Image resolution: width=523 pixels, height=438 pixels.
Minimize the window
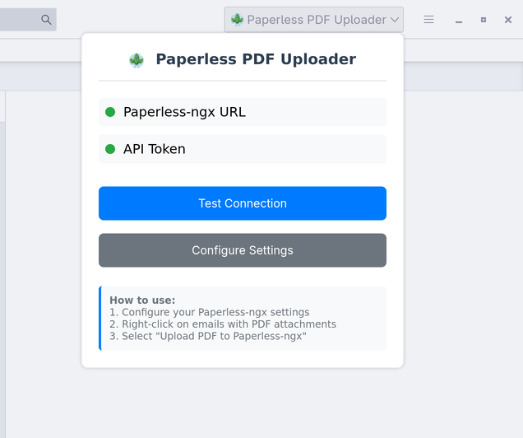[x=459, y=20]
